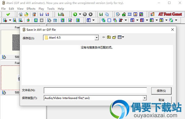
Task: Expand the Atani 4.5 folder dropdown
Action: 97,38
